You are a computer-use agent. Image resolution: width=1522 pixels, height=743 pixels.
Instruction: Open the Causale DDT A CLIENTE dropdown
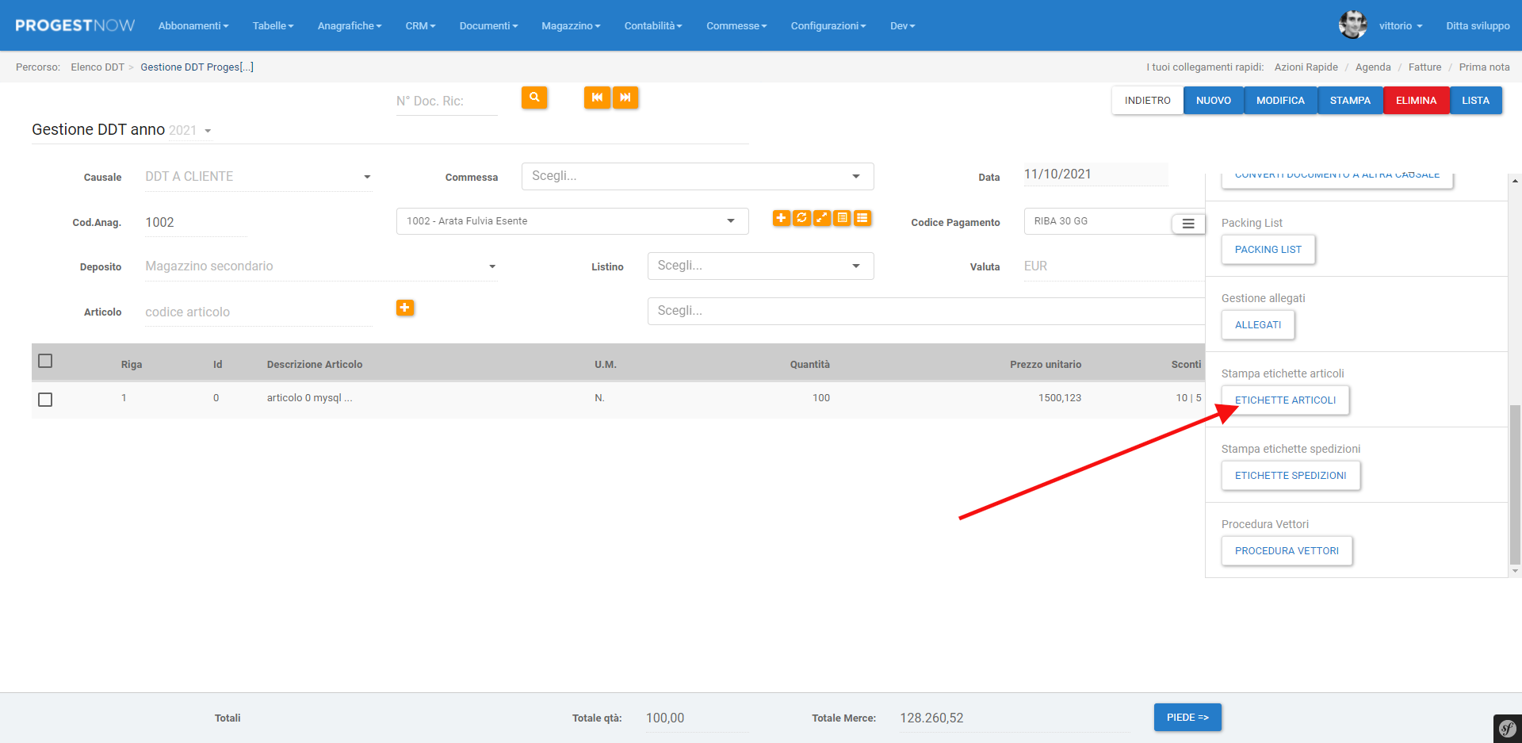(x=258, y=177)
